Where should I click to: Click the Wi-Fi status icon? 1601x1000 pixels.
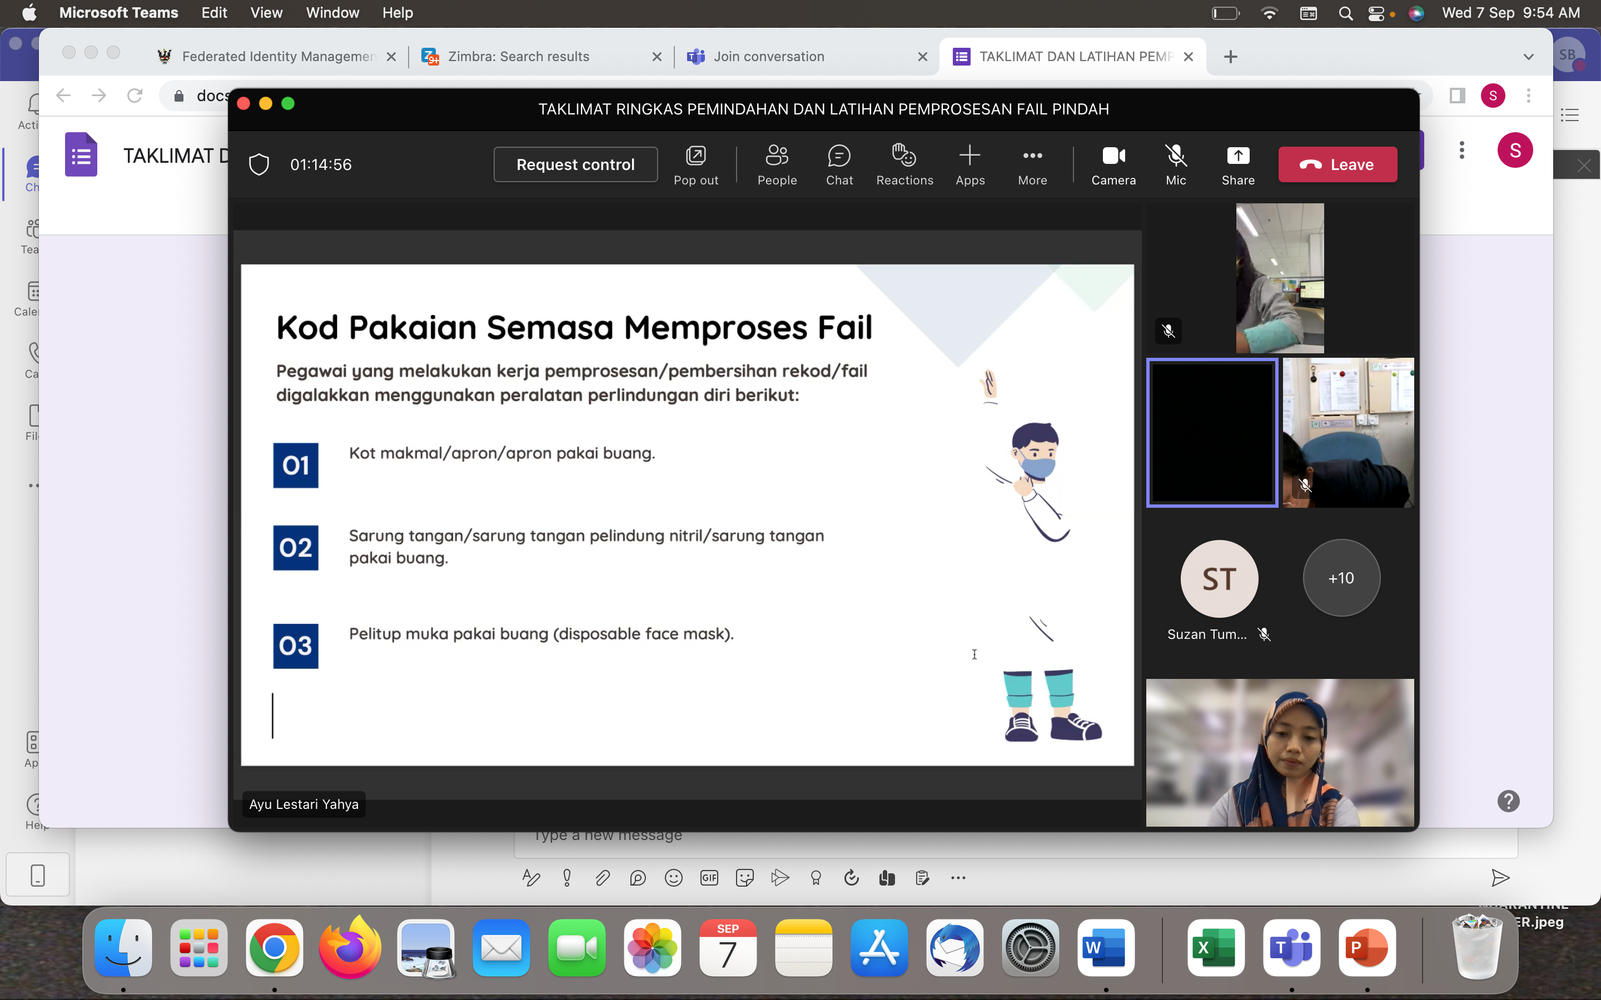(x=1269, y=13)
